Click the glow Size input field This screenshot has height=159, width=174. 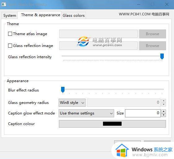(143, 113)
